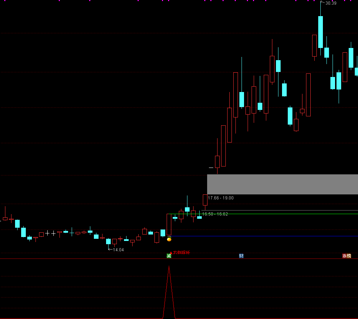This screenshot has height=319, width=358.
Task: Click the blue 财 marker icon
Action: (x=241, y=256)
